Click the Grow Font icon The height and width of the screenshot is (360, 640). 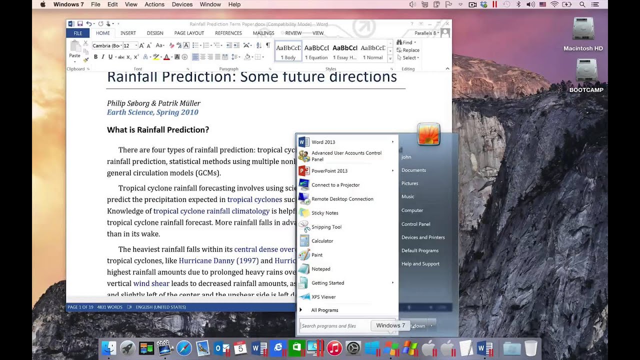point(141,45)
